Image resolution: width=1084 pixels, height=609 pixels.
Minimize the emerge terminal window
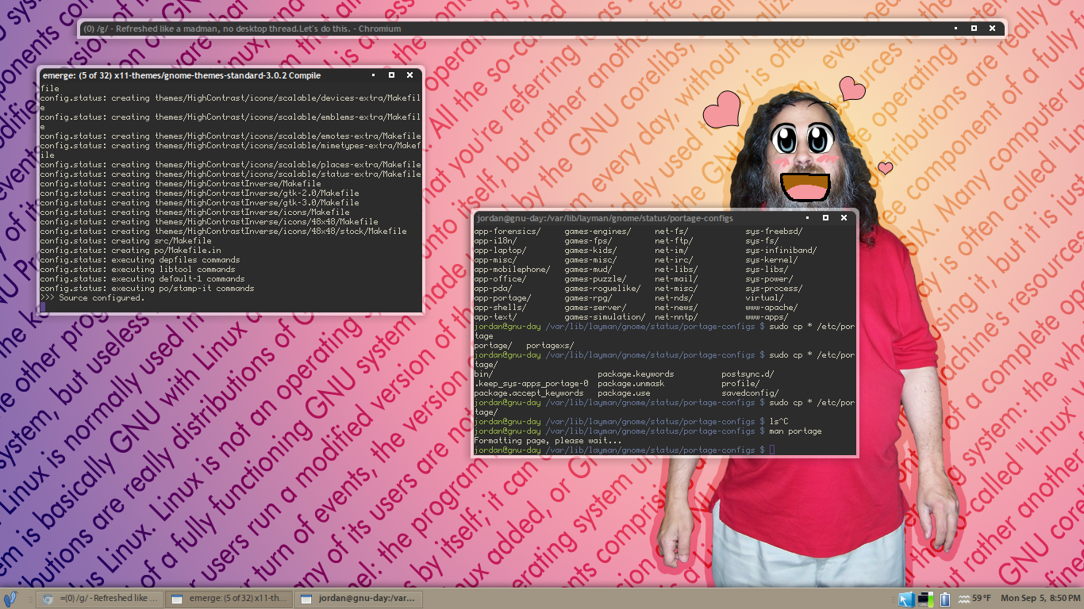374,75
